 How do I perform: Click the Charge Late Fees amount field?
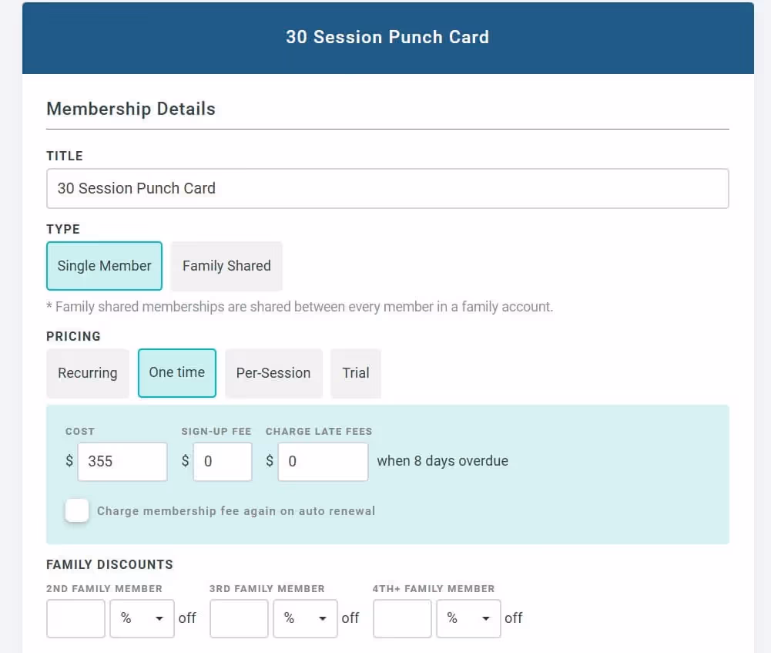[322, 461]
